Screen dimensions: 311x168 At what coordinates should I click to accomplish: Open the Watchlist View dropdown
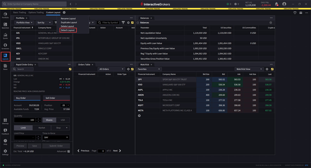pos(249,69)
